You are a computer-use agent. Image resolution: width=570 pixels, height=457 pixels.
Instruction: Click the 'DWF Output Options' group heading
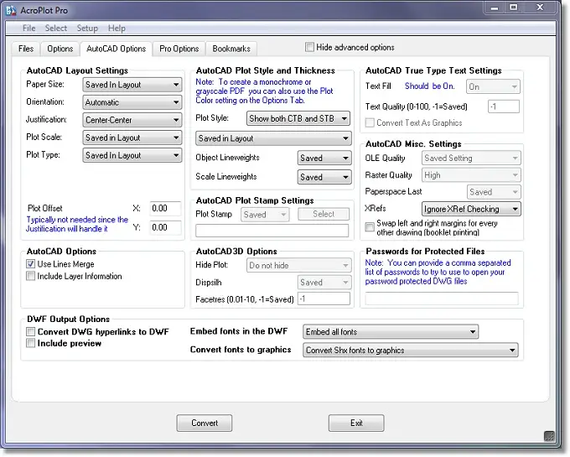69,319
